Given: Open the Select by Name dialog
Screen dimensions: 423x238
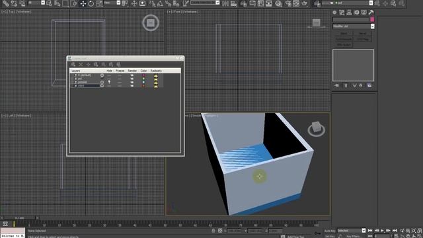Looking at the screenshot, I should (58, 3).
